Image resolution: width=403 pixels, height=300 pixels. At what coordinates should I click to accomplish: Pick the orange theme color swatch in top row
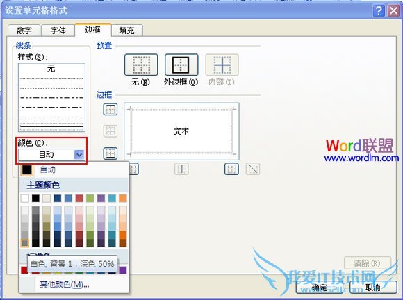coord(123,199)
